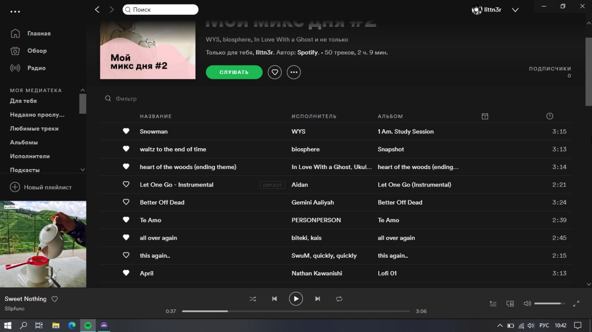
Task: Click the search field Поиск
Action: click(x=160, y=9)
